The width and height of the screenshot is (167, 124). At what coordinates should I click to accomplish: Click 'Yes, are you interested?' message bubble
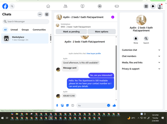click(101, 75)
